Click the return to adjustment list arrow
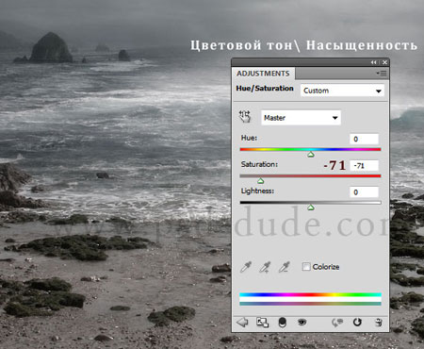The image size is (424, 349). [242, 323]
